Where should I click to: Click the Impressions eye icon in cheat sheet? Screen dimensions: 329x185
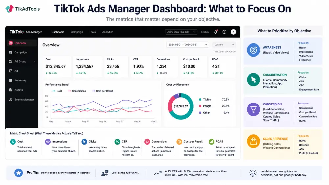click(x=48, y=142)
